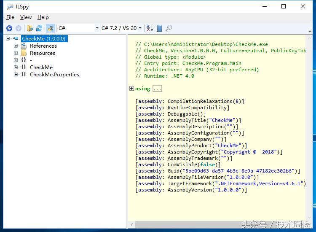Click the AssemblyFileVersion line
Viewport: 316px width, 232px height.
point(197,177)
